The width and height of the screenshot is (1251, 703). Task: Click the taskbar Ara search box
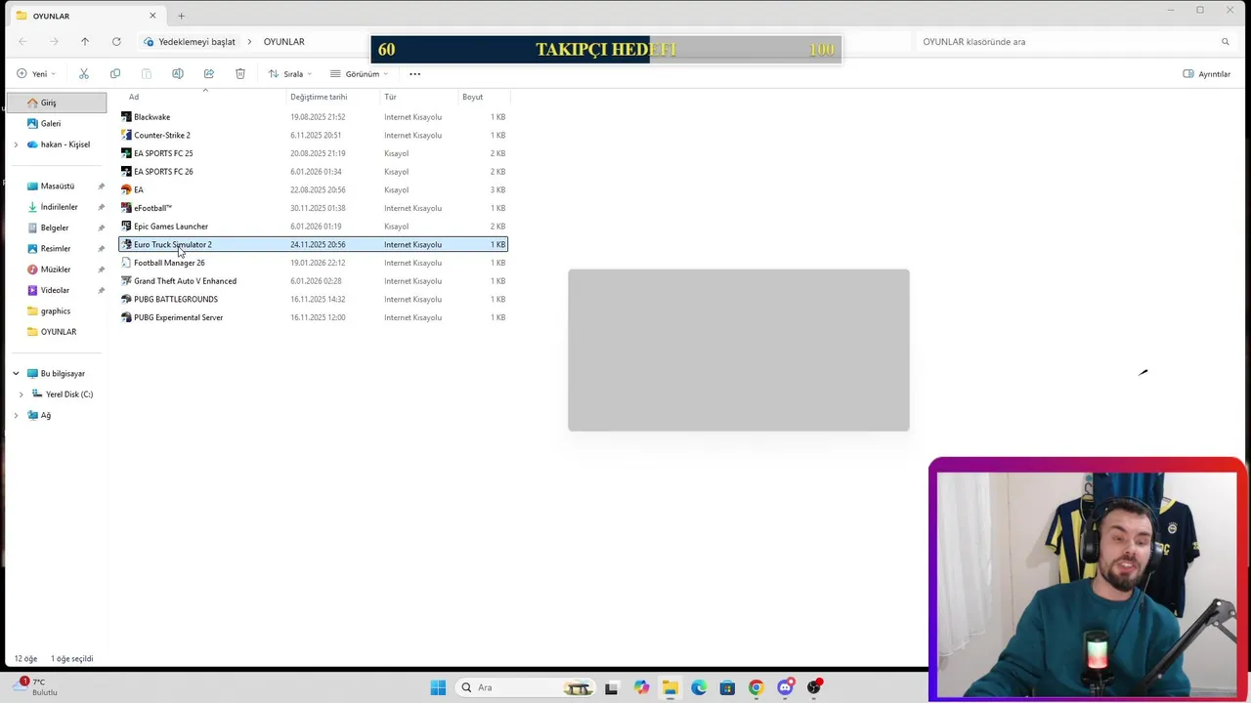tap(528, 687)
